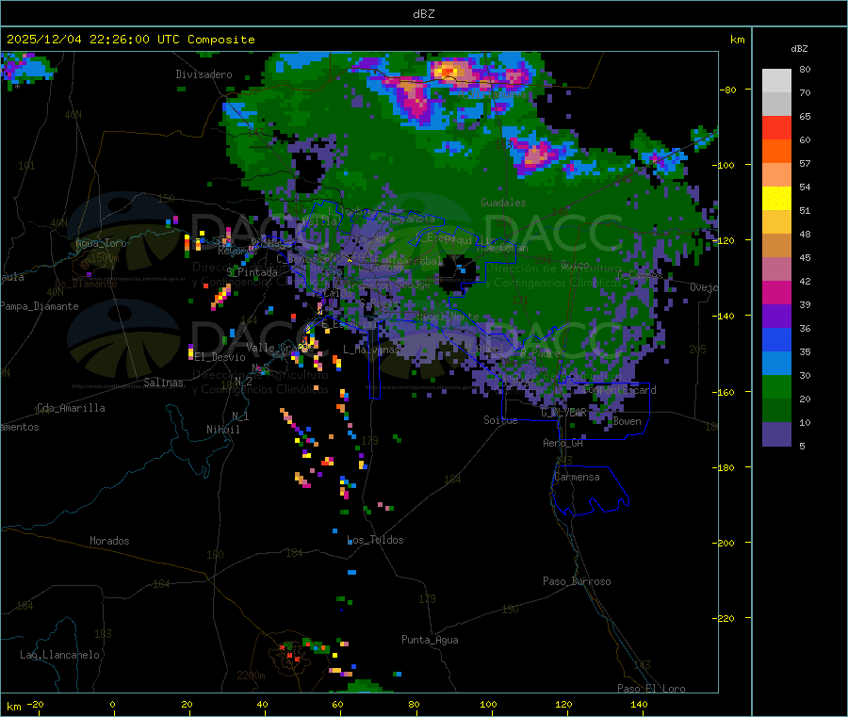
Task: Click the Los_Toldos location label
Action: [375, 540]
